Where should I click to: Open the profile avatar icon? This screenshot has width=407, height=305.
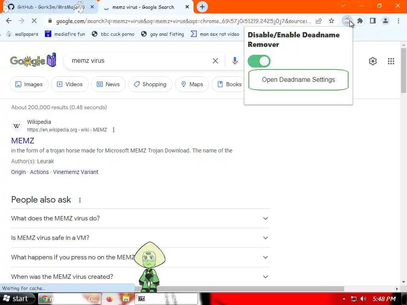coord(386,21)
